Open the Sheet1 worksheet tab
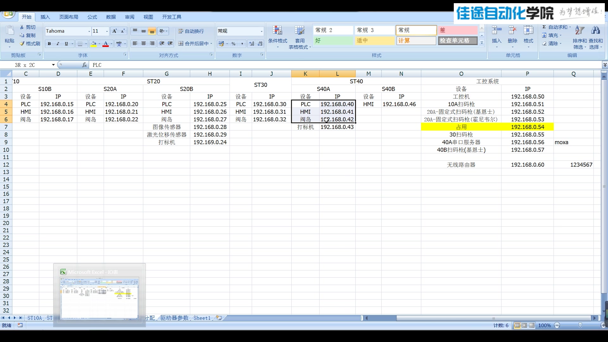 (202, 318)
